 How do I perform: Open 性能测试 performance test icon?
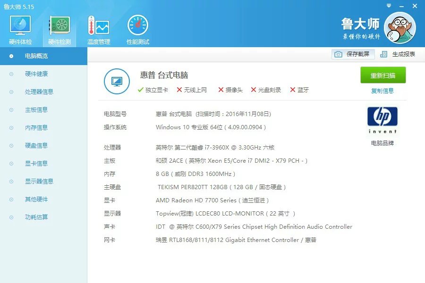point(138,25)
